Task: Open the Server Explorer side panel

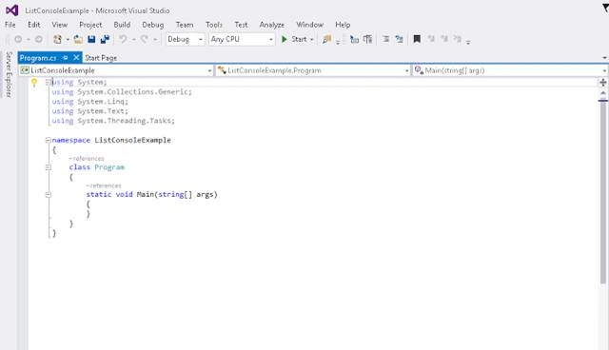Action: (9, 74)
